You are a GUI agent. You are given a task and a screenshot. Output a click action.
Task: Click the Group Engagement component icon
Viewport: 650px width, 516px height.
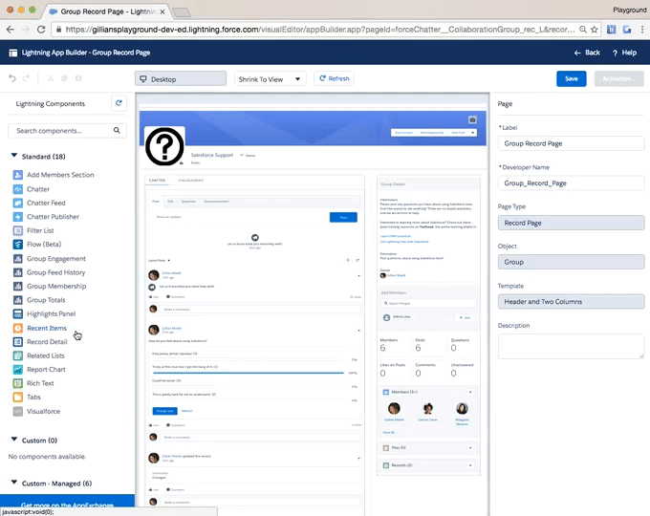pos(18,259)
